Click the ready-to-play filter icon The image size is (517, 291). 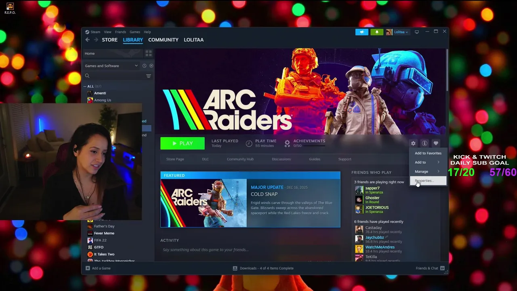[x=151, y=66]
